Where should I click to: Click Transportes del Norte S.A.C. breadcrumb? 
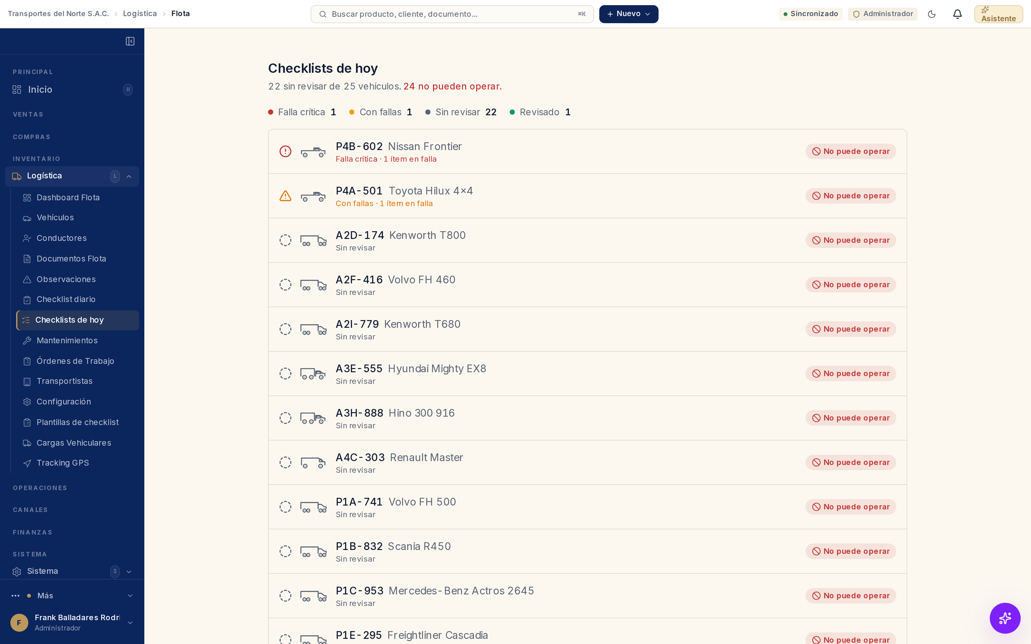[x=58, y=14]
